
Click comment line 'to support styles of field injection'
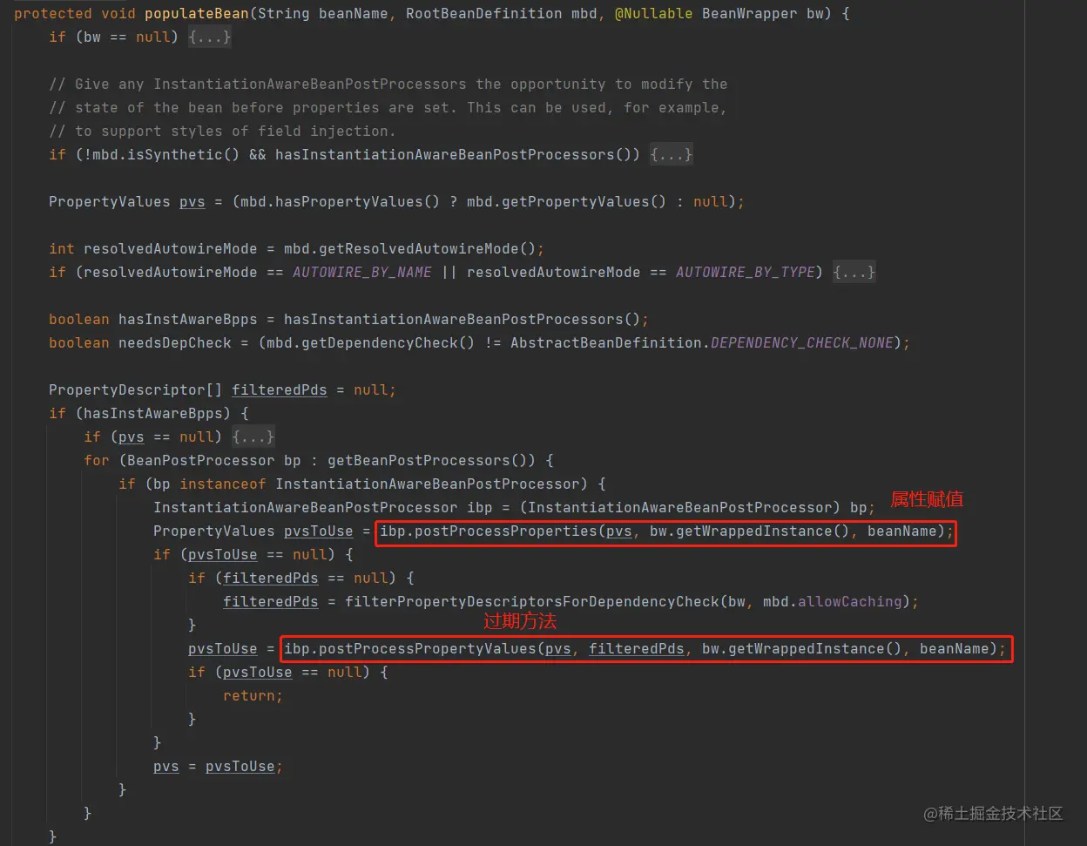click(223, 132)
